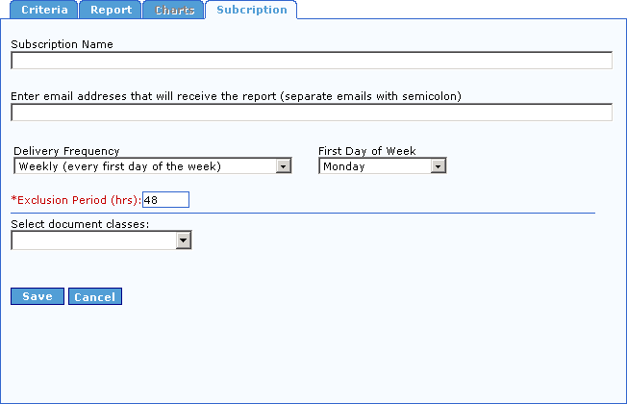627x404 pixels.
Task: Click the Delivery Frequency dropdown arrow
Action: tap(284, 166)
